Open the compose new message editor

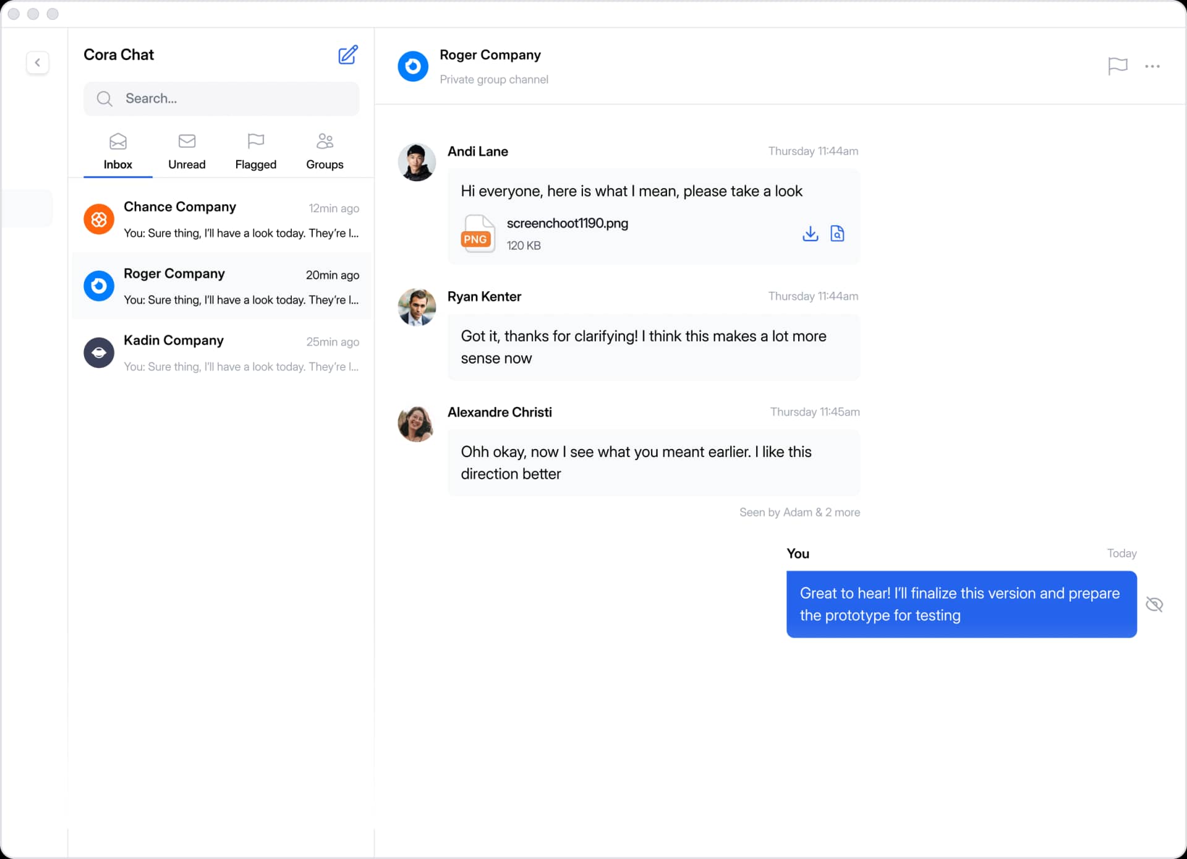click(348, 55)
